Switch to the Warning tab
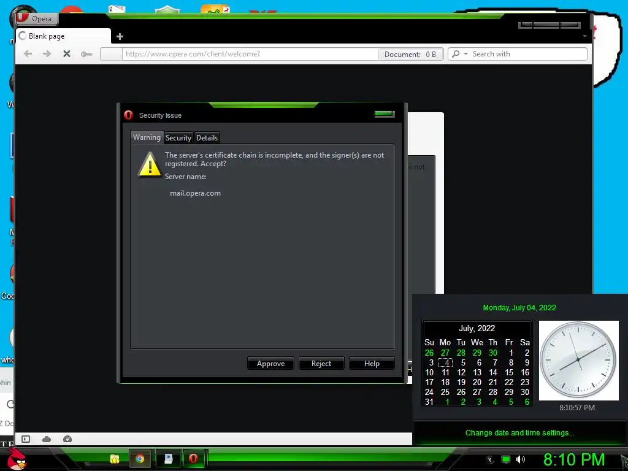Viewport: 628px width, 471px height. coord(147,137)
